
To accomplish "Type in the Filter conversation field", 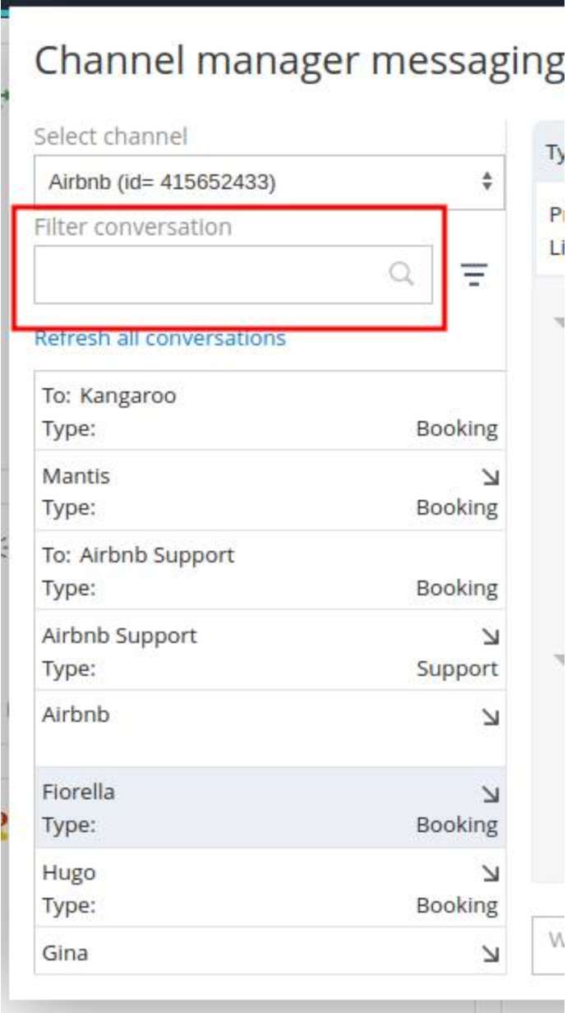I will 210,274.
